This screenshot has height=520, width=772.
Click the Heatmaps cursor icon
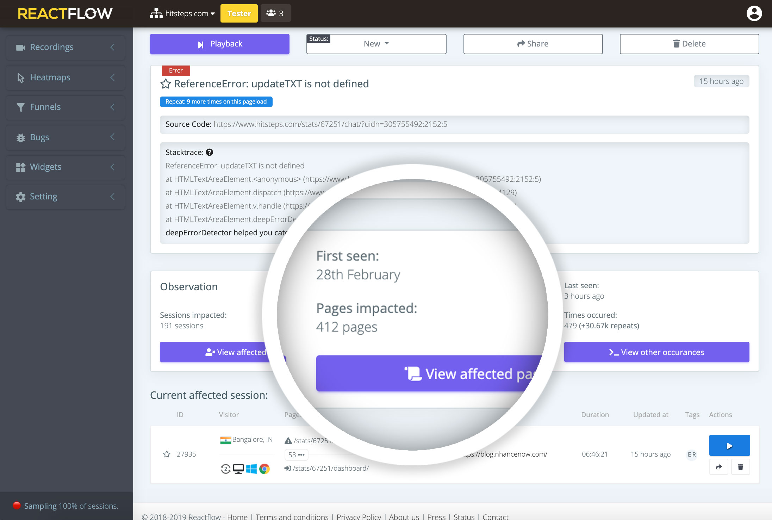pos(21,78)
